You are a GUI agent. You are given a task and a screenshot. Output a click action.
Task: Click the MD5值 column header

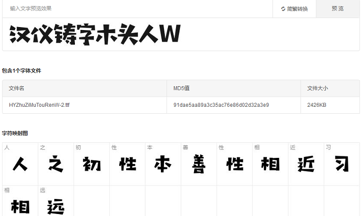click(x=181, y=88)
